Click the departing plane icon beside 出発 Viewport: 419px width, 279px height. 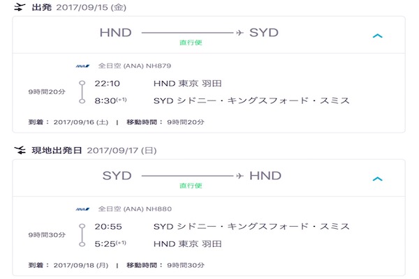[20, 7]
